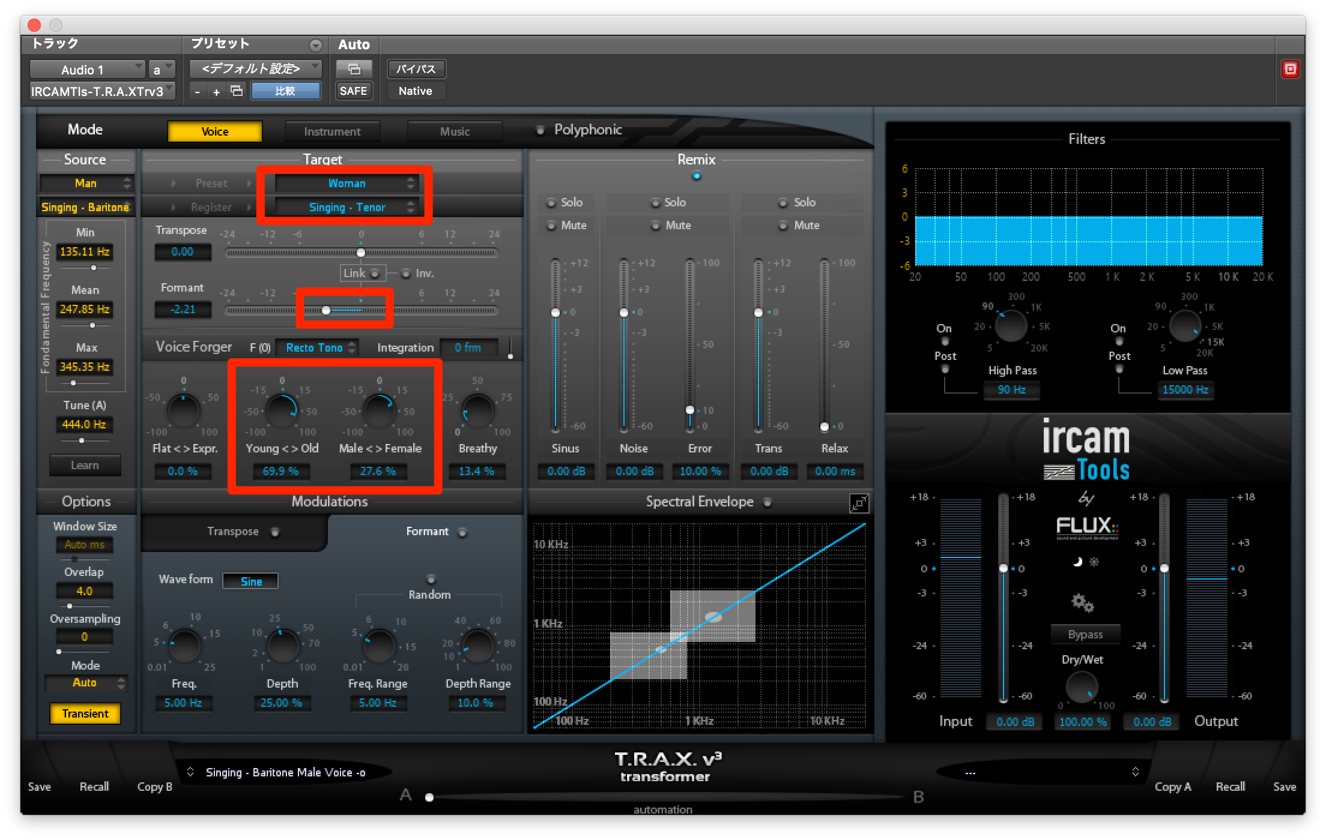Image resolution: width=1326 pixels, height=840 pixels.
Task: Click the Auto plug-in automation window icon
Action: [x=354, y=69]
